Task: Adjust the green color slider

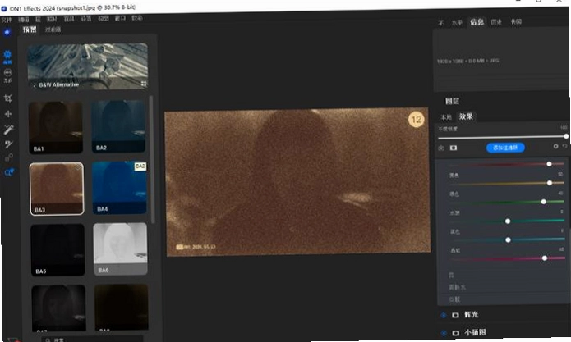Action: [x=507, y=202]
